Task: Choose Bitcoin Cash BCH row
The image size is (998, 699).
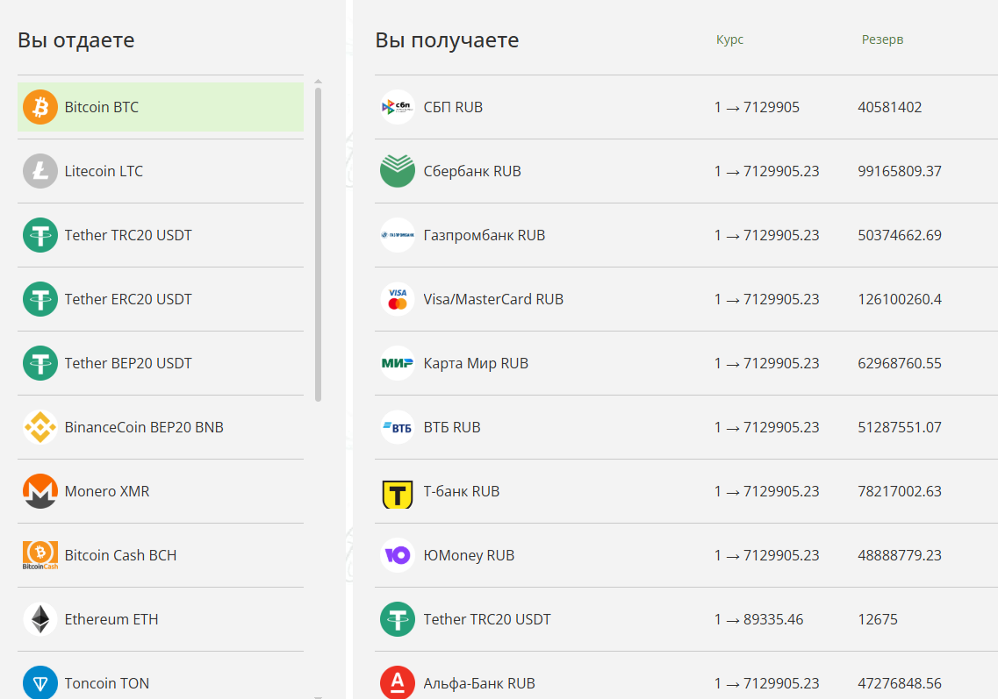Action: coord(161,555)
